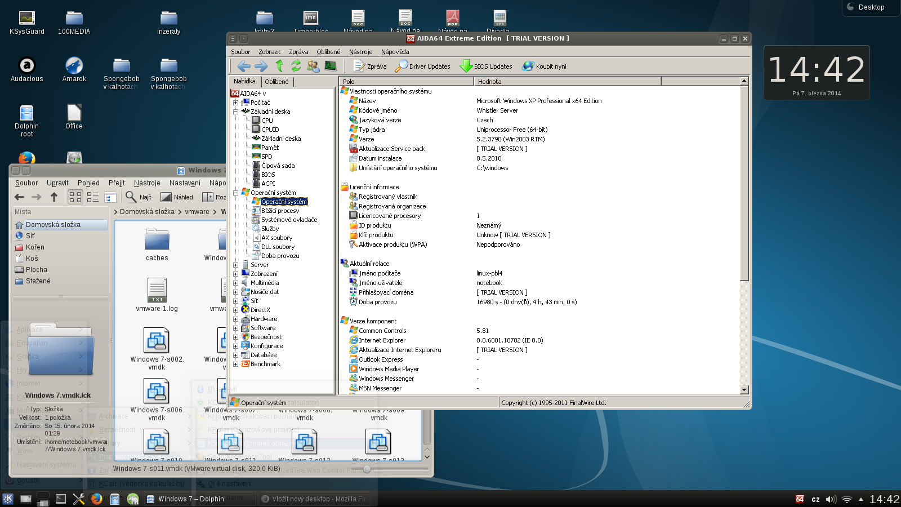The width and height of the screenshot is (901, 507).
Task: Select SPD in AIDA64 tree
Action: click(x=266, y=157)
